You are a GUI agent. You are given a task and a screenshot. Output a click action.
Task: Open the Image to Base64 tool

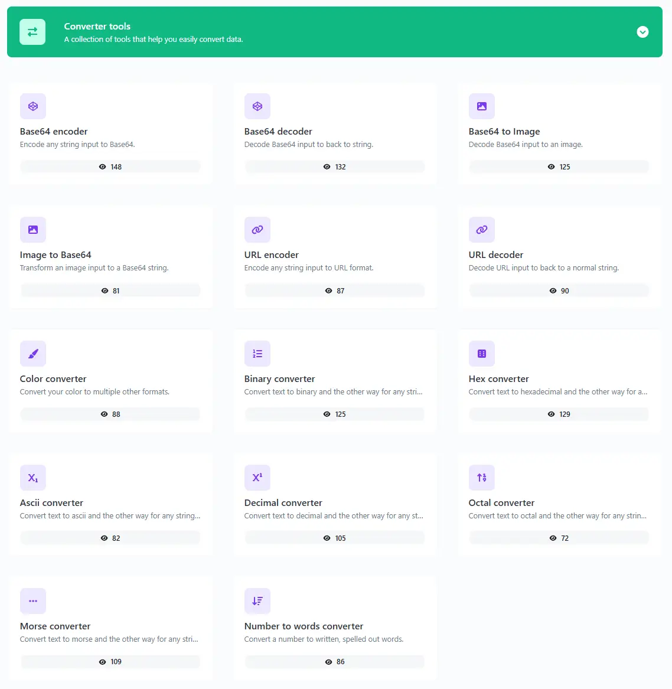(56, 255)
